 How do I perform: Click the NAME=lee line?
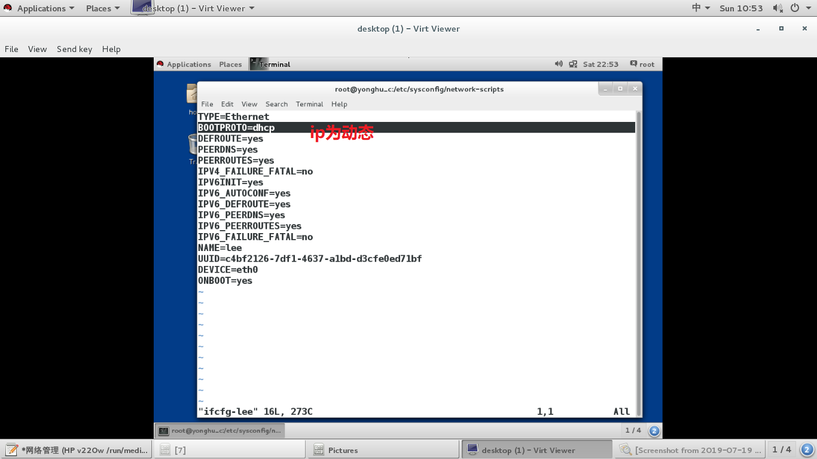pyautogui.click(x=220, y=247)
